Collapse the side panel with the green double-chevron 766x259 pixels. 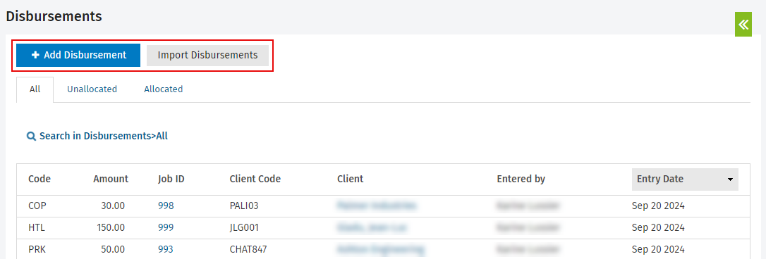tap(743, 25)
